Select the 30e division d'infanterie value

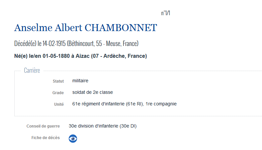pos(103,126)
